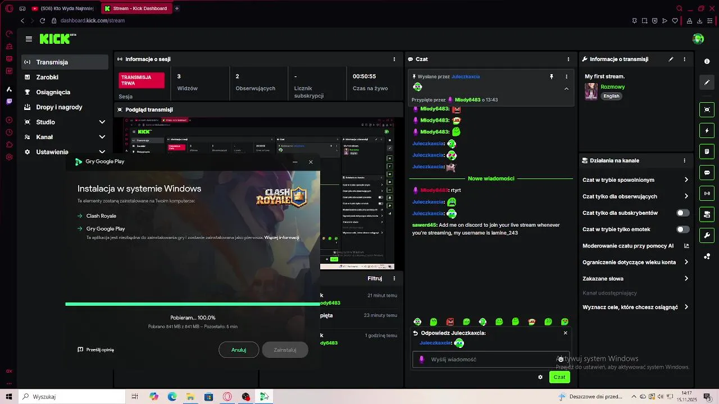The image size is (719, 404).
Task: Click Zainstaluj in Google Play installer
Action: (x=285, y=350)
